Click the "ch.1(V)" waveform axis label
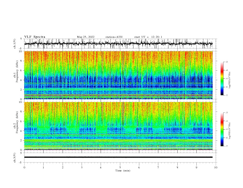Viewport: 243px width, 188px height. (15, 44)
